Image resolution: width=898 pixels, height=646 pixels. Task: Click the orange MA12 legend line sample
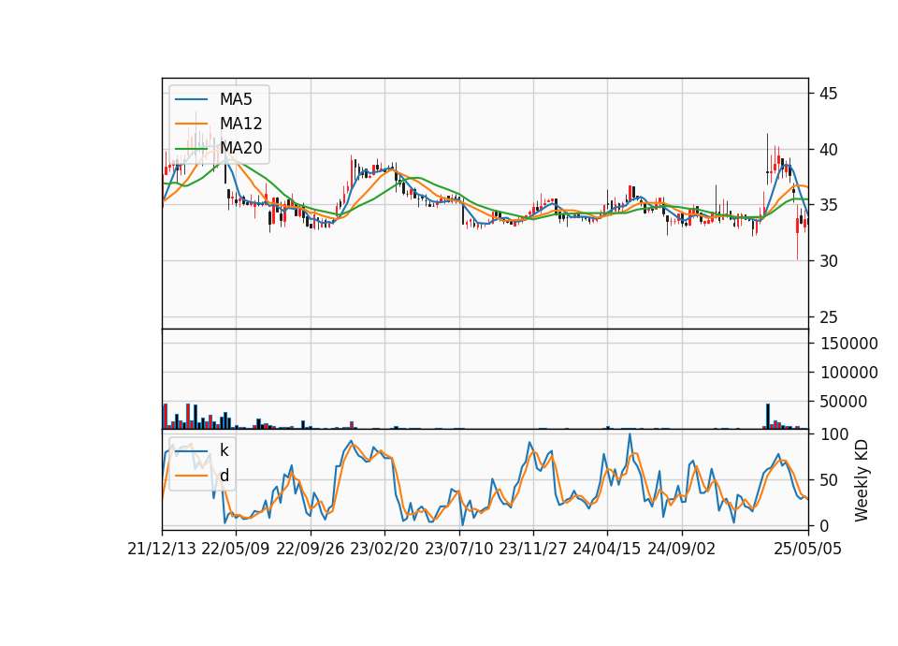click(x=191, y=124)
